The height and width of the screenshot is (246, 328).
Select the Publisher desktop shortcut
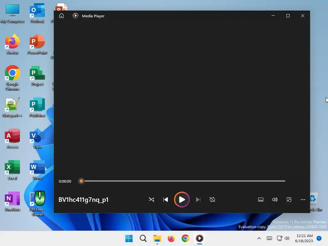point(37,107)
